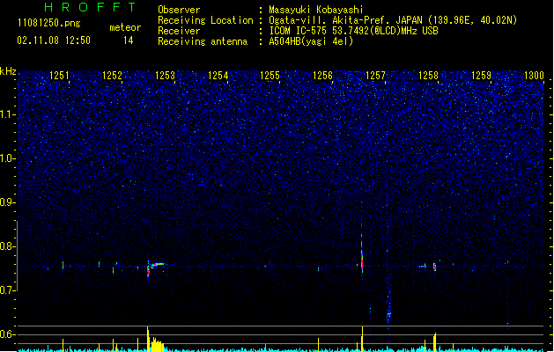Viewport: 554px width, 352px height.
Task: Click the low-frequency echo streak after 1257
Action: point(388,310)
